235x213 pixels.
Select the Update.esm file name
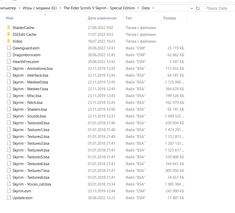(22, 198)
